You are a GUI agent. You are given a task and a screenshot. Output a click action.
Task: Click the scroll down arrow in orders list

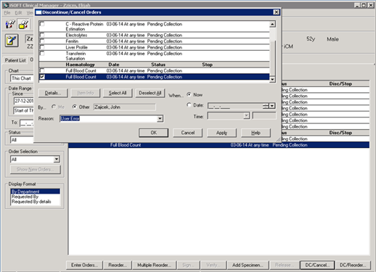(272, 79)
